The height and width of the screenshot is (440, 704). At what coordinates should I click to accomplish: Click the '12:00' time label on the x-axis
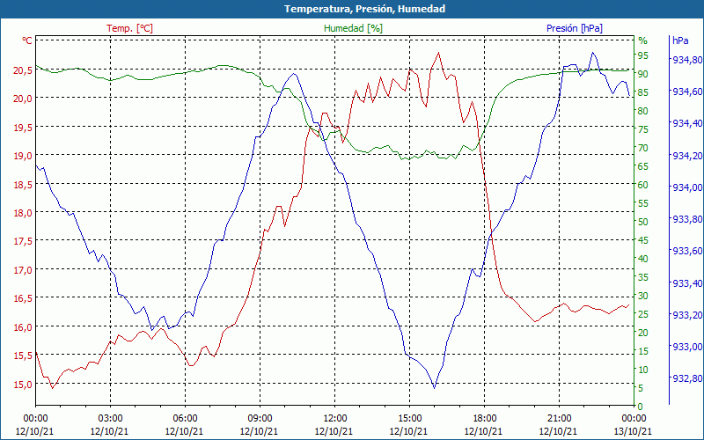tap(334, 419)
